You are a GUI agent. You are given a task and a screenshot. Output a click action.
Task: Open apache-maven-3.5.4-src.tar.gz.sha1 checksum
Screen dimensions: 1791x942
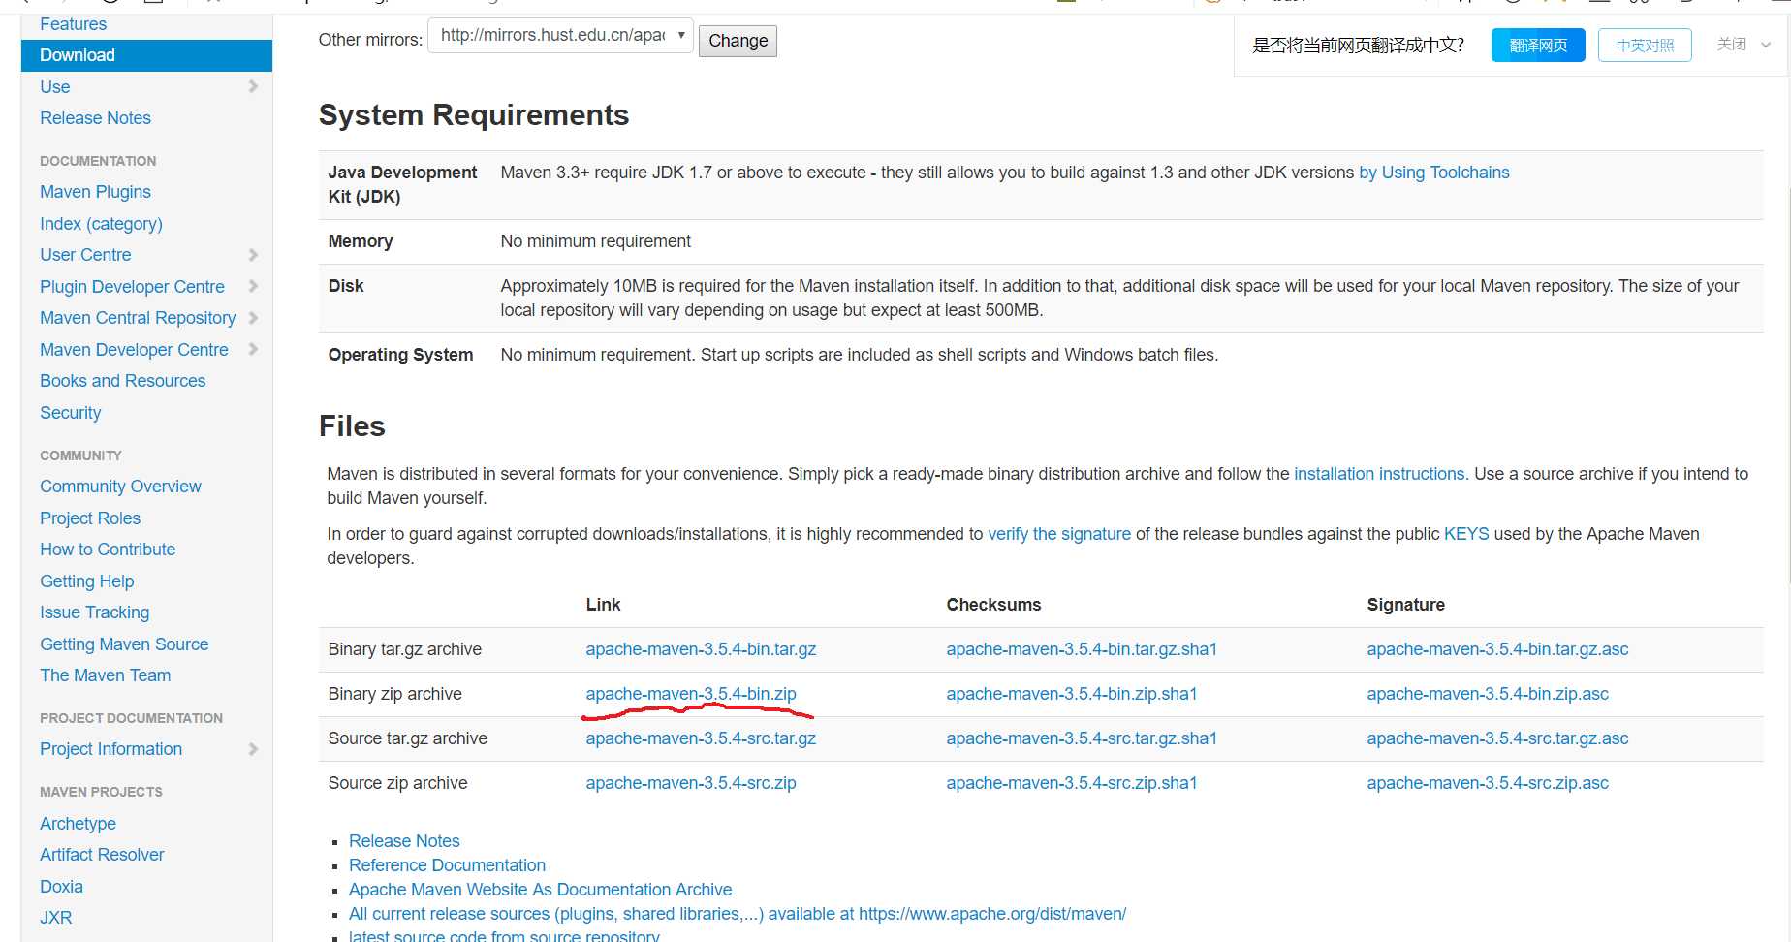pyautogui.click(x=1082, y=738)
